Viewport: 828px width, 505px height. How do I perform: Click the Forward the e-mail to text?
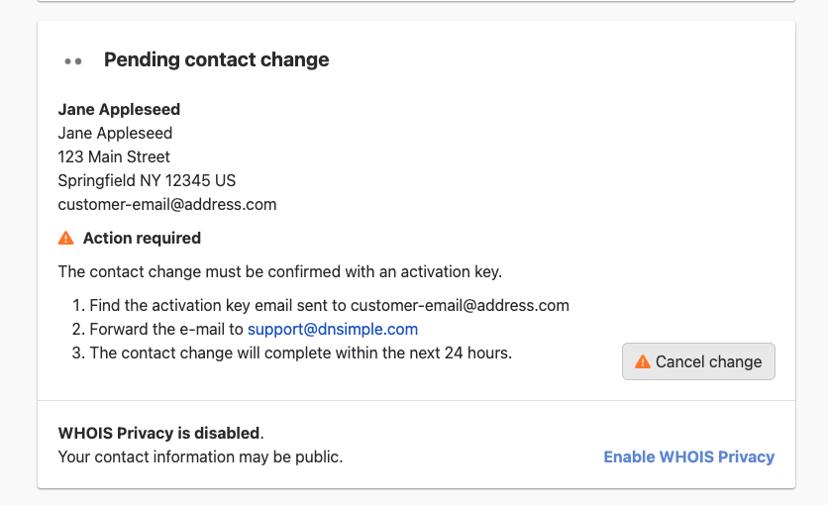pos(166,329)
